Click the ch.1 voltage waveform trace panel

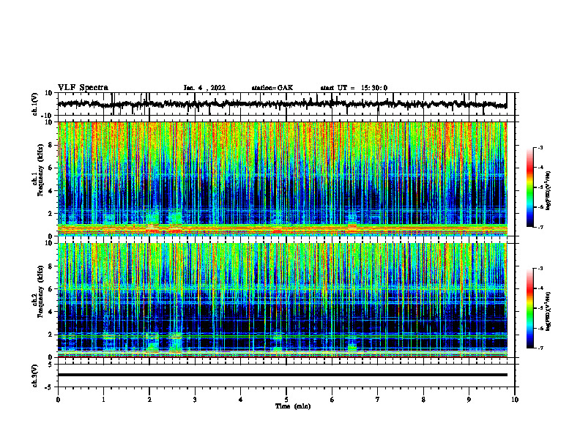pyautogui.click(x=286, y=104)
